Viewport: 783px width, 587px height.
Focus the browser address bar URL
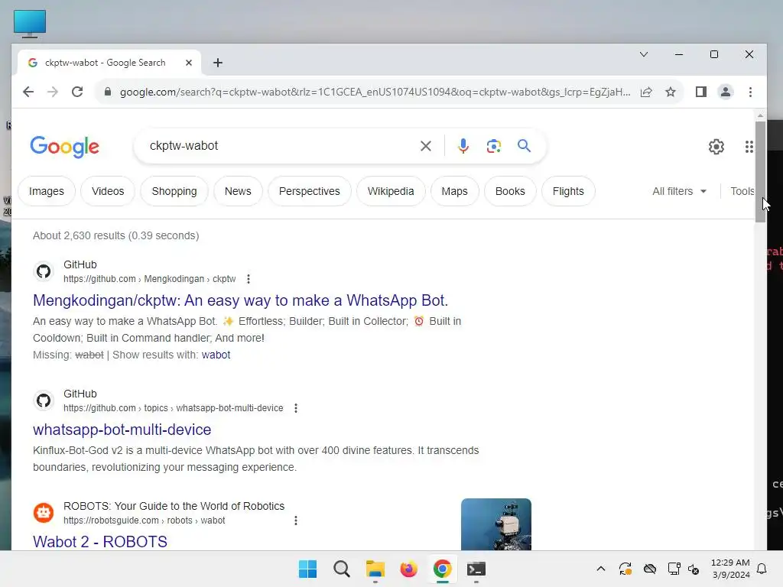(x=375, y=92)
